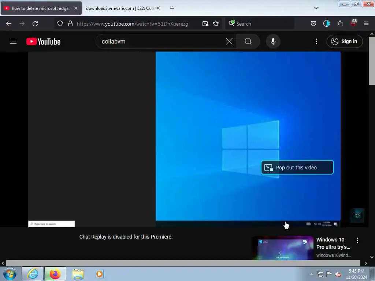
Task: Open the clock showing 5:45 PM
Action: click(x=356, y=274)
